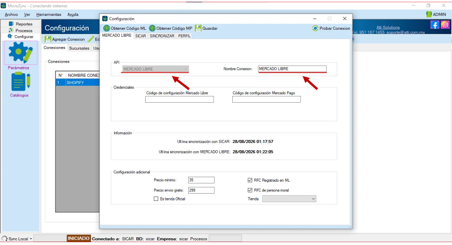The width and height of the screenshot is (452, 245).
Task: Open the Ayuda menu
Action: coord(73,14)
